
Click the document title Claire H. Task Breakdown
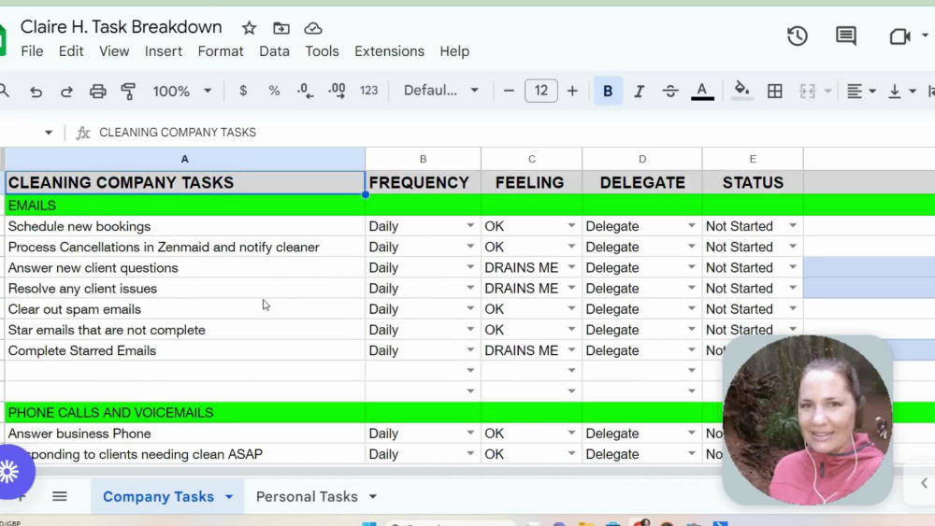(x=121, y=27)
